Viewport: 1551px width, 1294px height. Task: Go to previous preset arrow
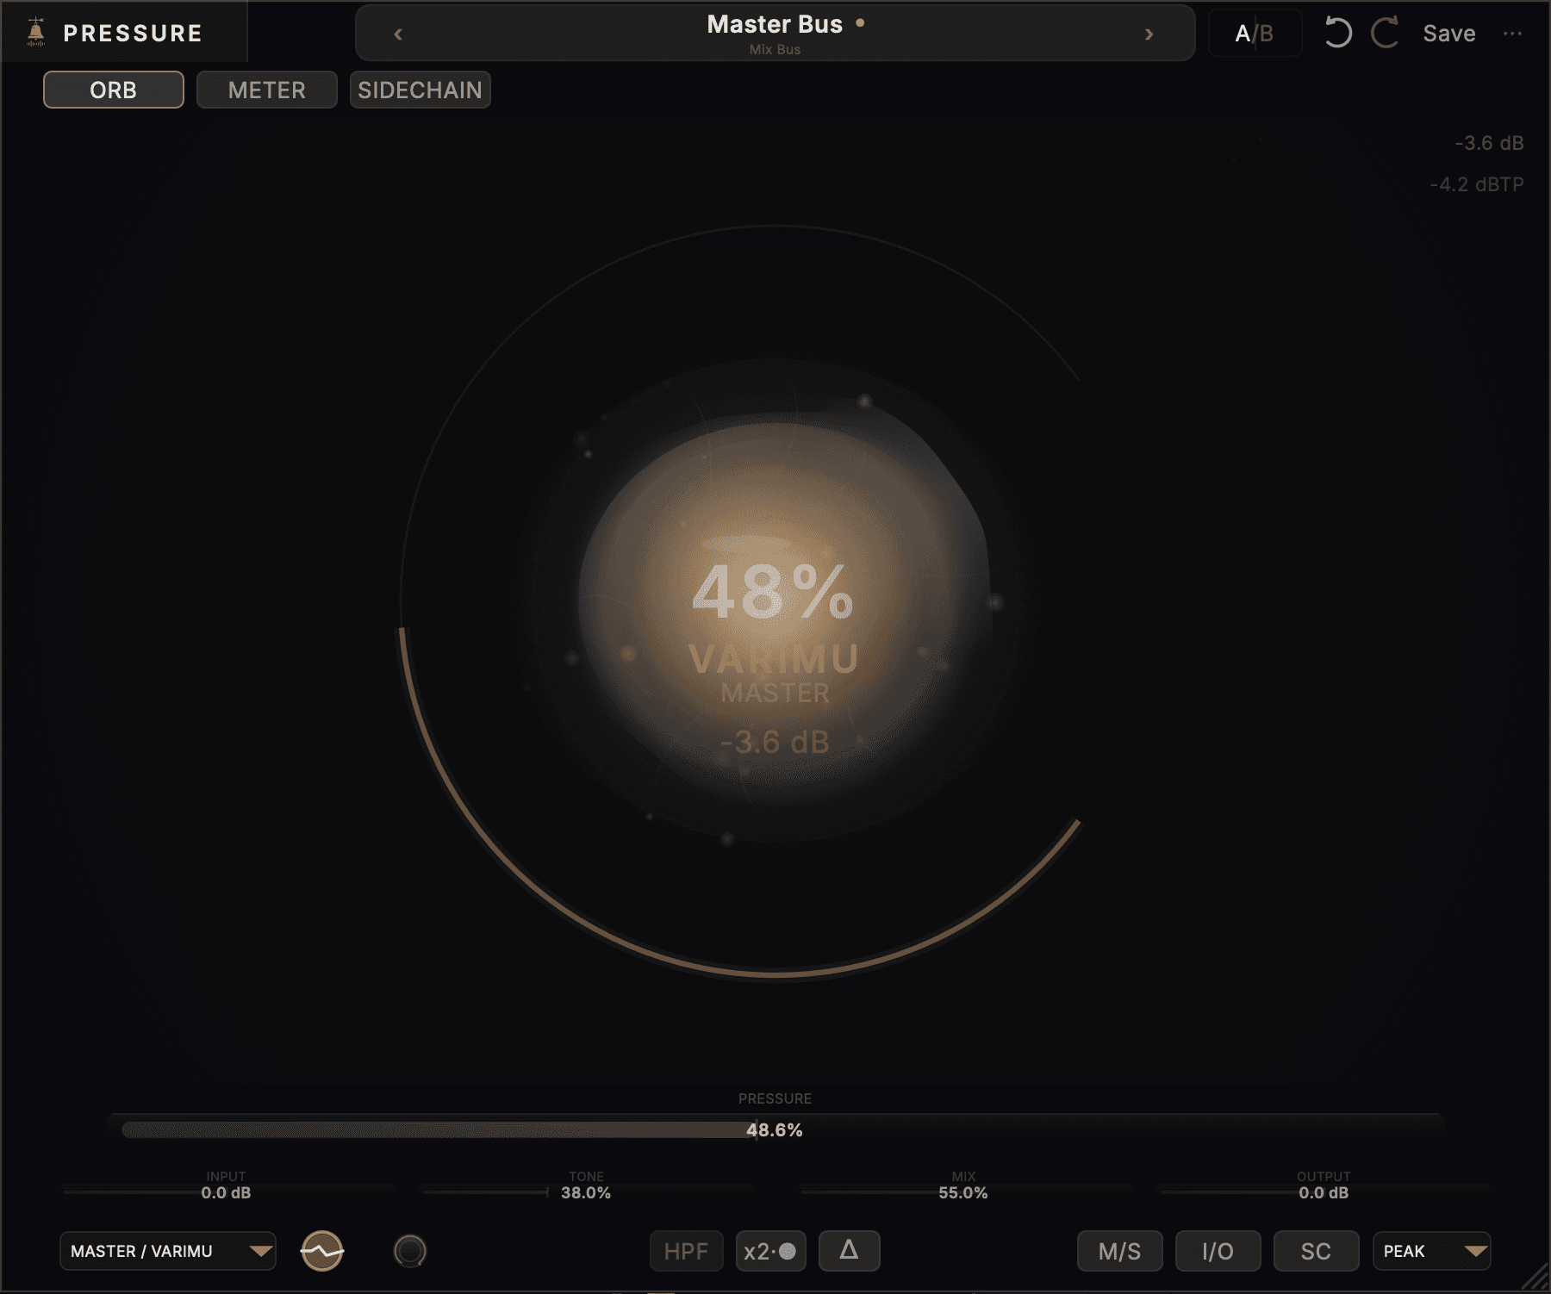coord(398,34)
